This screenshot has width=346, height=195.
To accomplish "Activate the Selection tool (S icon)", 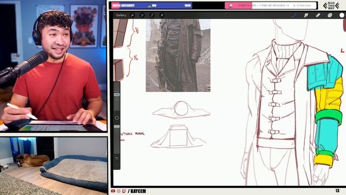I will [x=152, y=15].
